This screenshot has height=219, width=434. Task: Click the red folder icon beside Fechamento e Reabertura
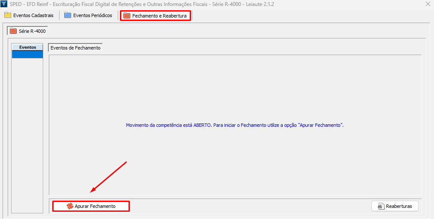click(x=126, y=16)
